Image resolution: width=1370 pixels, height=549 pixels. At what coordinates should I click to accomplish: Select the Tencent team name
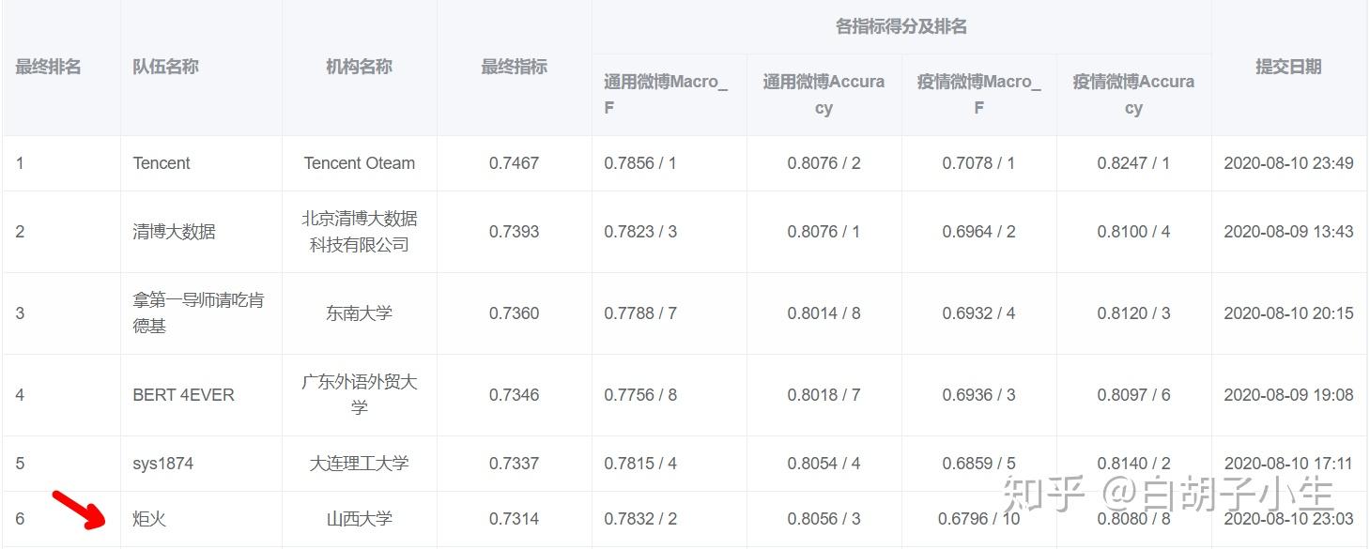tap(162, 162)
